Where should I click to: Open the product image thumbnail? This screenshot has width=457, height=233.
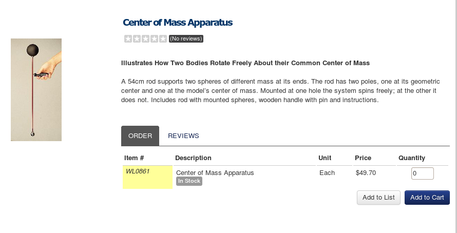[x=36, y=90]
